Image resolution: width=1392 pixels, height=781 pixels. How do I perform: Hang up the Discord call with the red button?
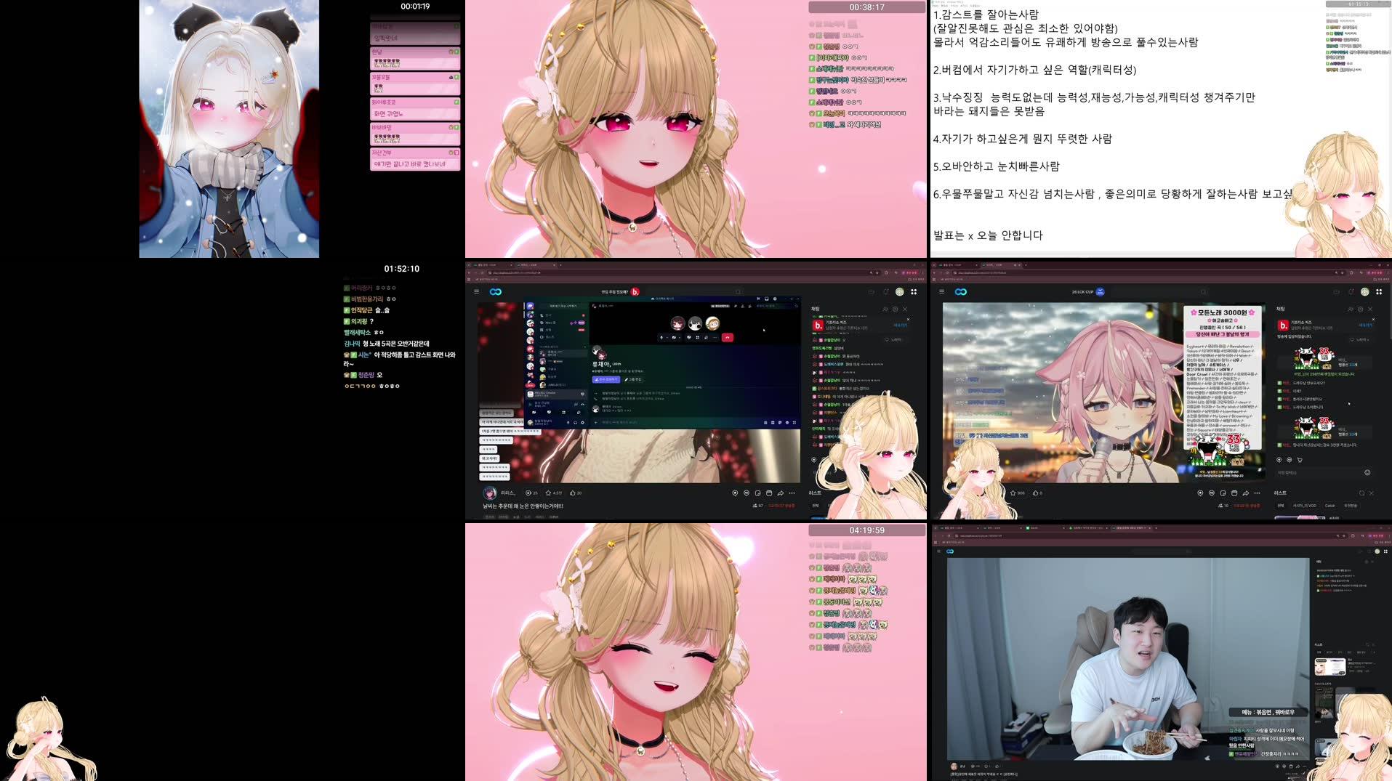pos(728,338)
